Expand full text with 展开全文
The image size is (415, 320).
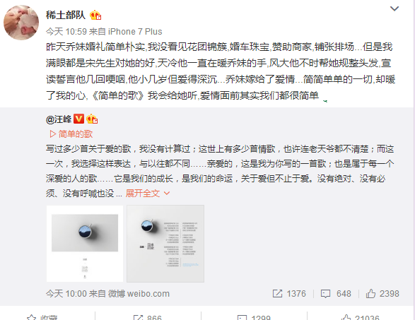click(148, 194)
